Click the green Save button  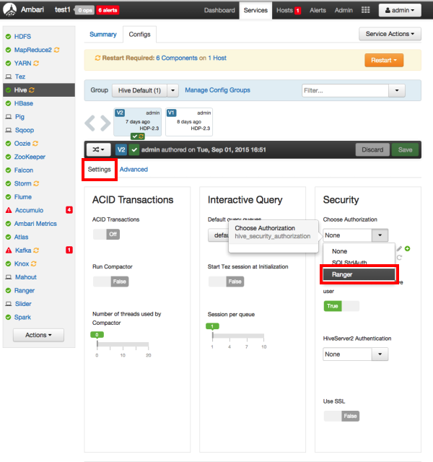point(405,149)
